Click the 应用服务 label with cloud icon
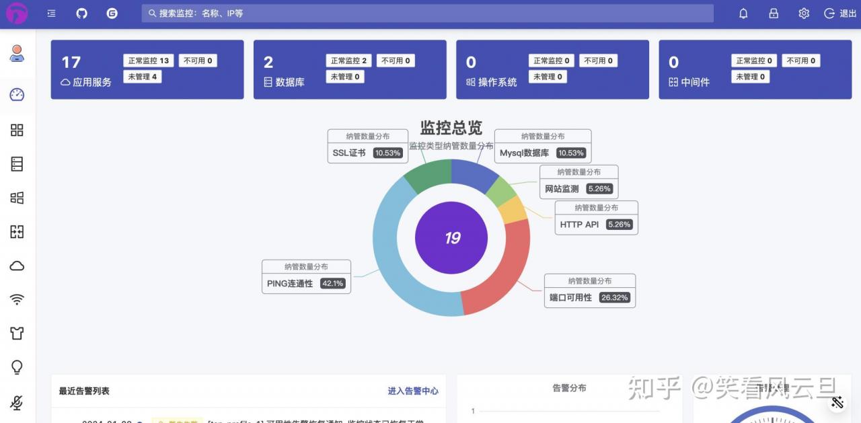Image resolution: width=861 pixels, height=423 pixels. pyautogui.click(x=86, y=82)
